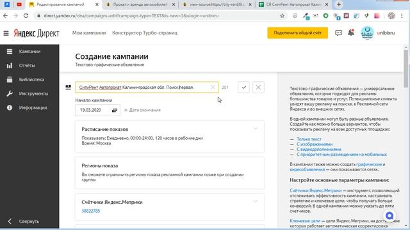410x230 pixels.
Task: Open the Chrome three-dot menu
Action: [x=402, y=16]
